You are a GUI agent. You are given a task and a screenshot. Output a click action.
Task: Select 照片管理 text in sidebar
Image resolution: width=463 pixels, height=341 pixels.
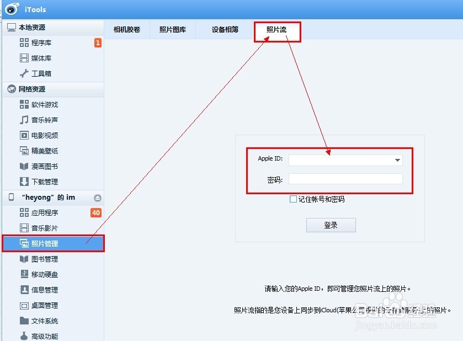45,243
